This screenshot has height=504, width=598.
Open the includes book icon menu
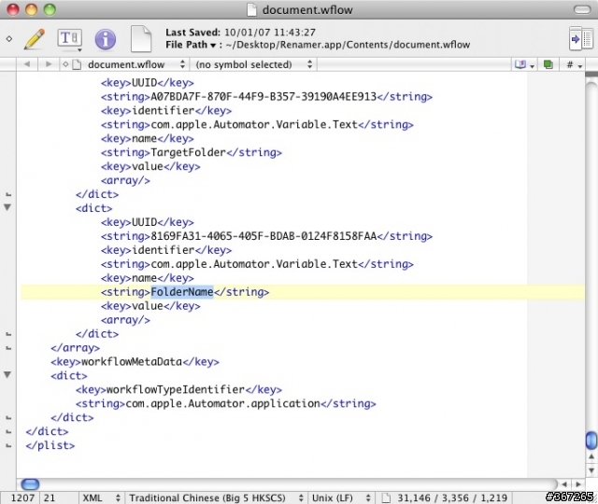(x=524, y=64)
